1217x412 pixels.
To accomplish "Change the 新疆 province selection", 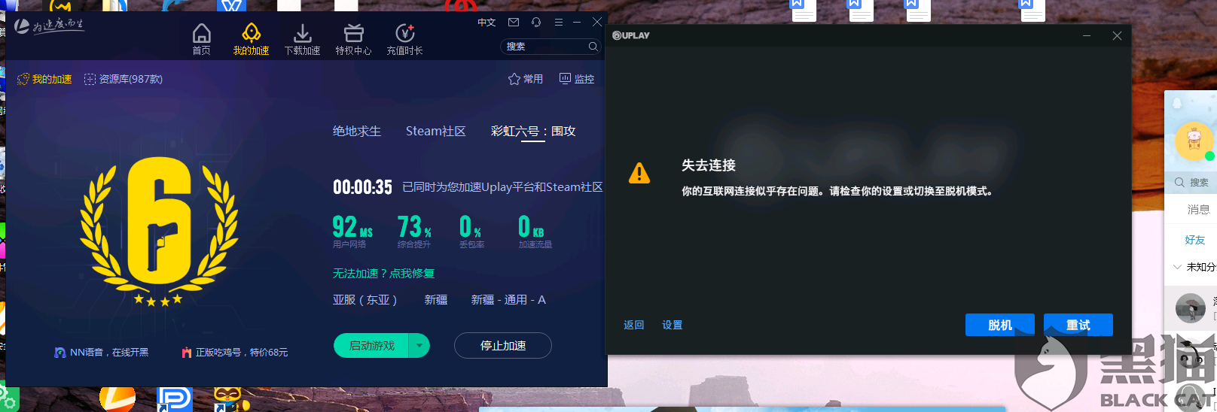I will tap(436, 300).
